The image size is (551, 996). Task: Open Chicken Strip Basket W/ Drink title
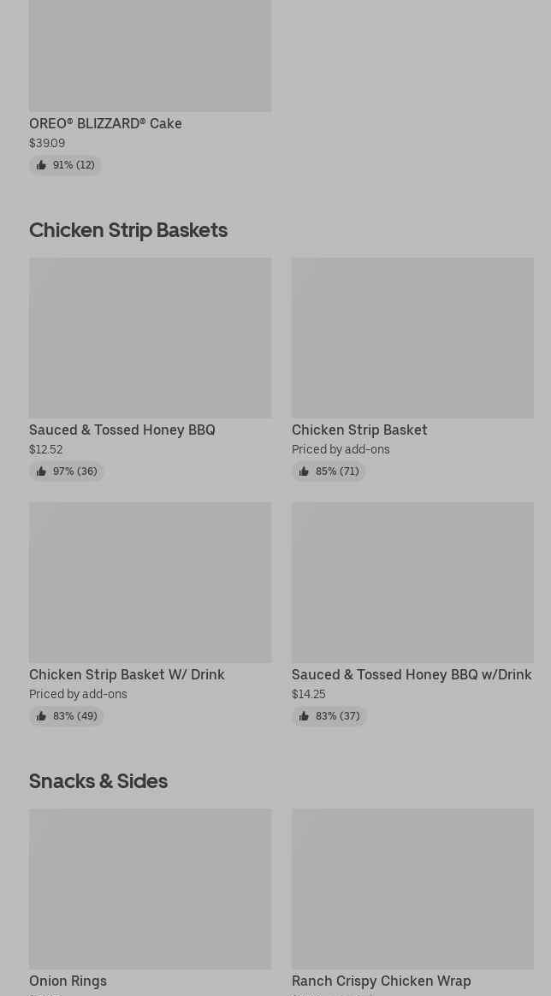pos(127,674)
